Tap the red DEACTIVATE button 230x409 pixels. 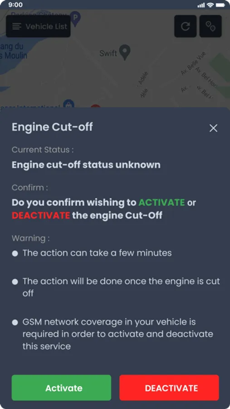pyautogui.click(x=169, y=388)
